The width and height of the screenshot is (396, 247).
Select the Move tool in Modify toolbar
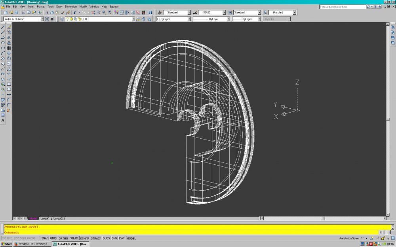point(9,53)
